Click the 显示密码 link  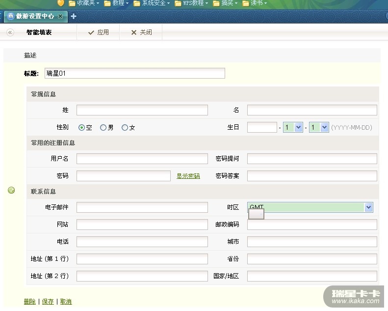click(188, 176)
